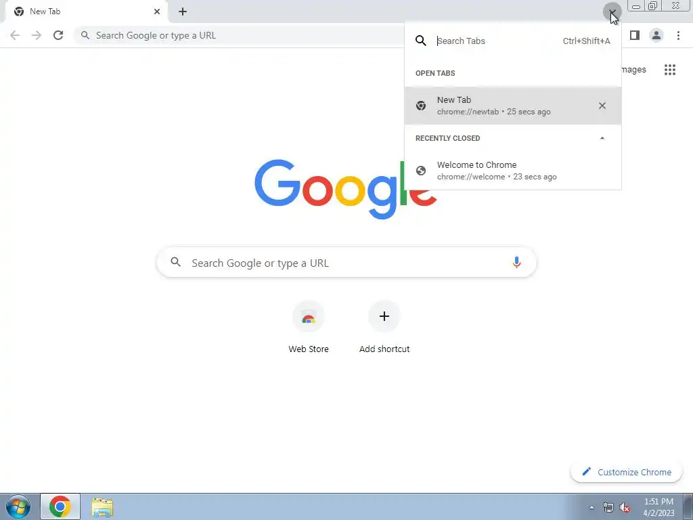
Task: Open the taskbar clock showing 1:51 PM
Action: click(x=658, y=507)
